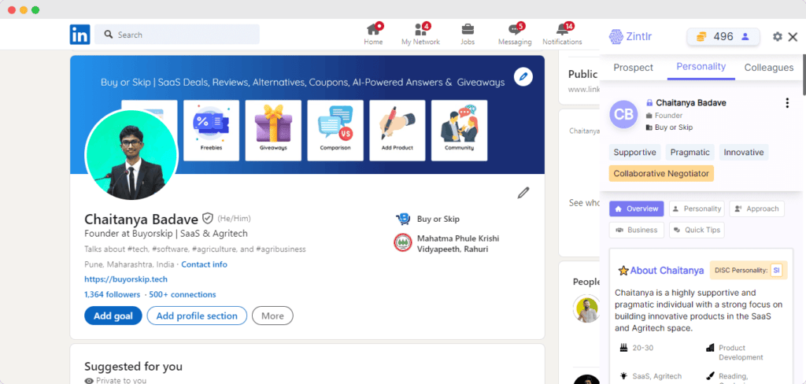Switch to the Prospect tab
This screenshot has width=806, height=384.
[x=634, y=68]
